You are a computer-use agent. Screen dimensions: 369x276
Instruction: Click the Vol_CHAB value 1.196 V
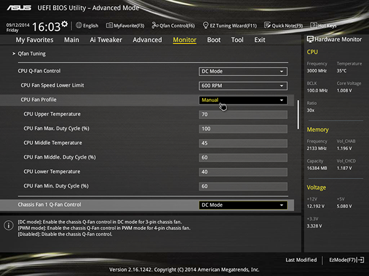pos(344,148)
